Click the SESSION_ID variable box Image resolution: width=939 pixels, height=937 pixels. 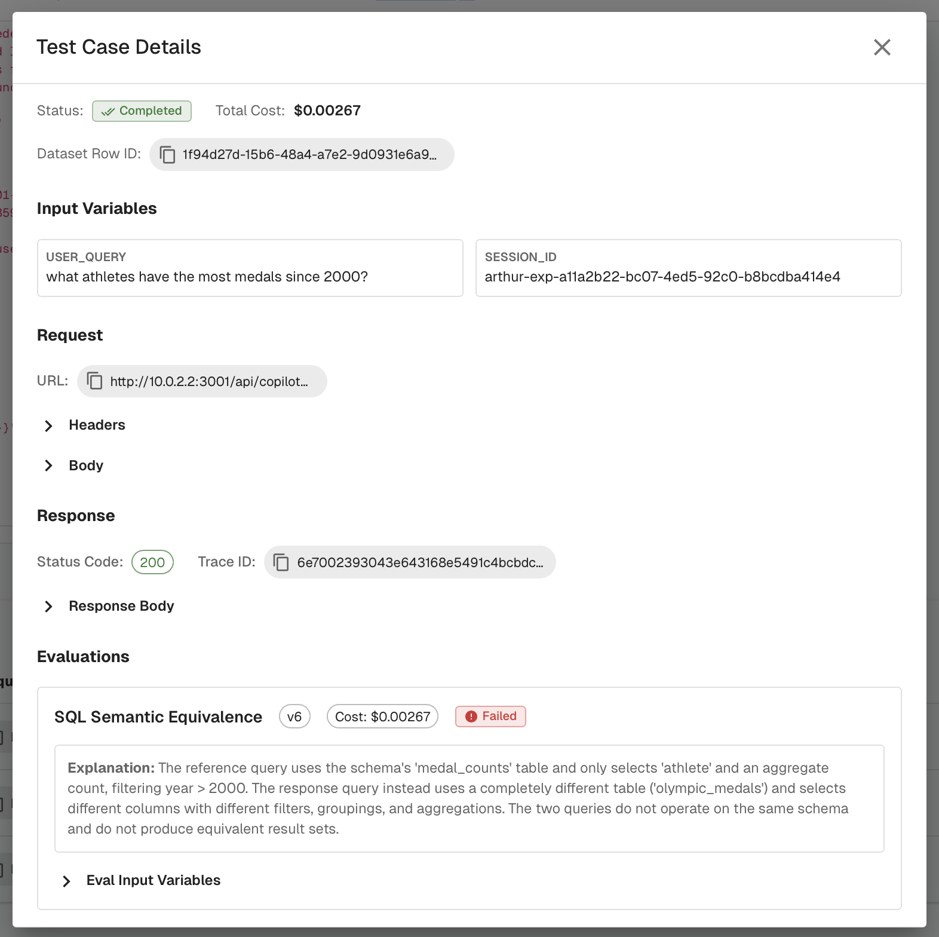pyautogui.click(x=689, y=268)
